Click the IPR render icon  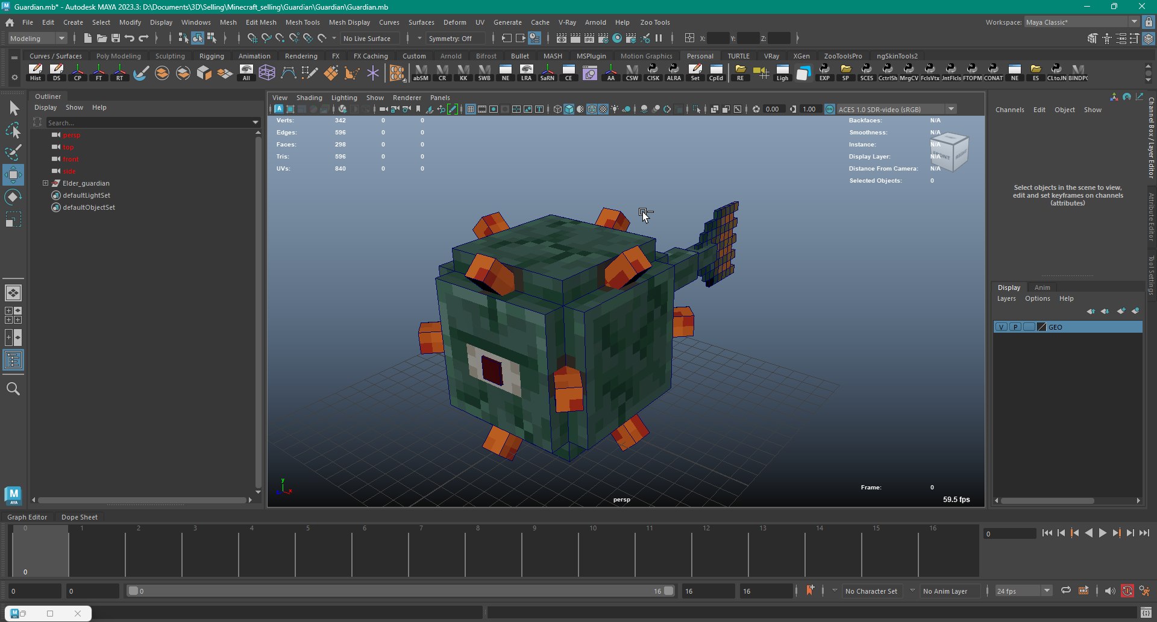point(589,39)
